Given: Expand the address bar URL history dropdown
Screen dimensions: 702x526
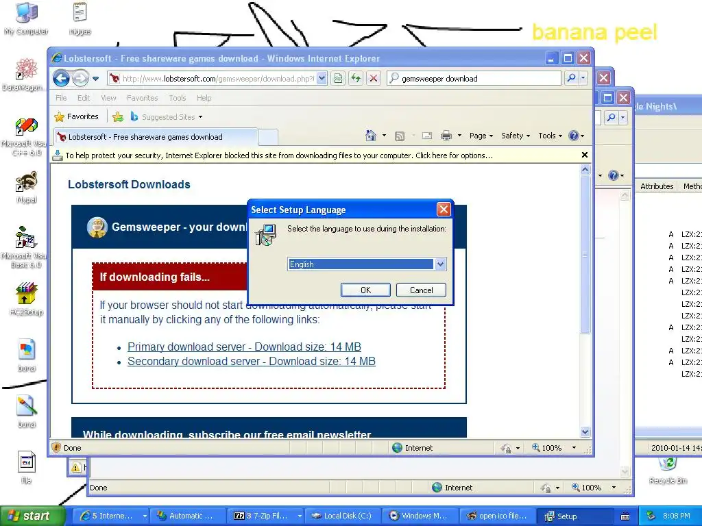Looking at the screenshot, I should tap(322, 79).
